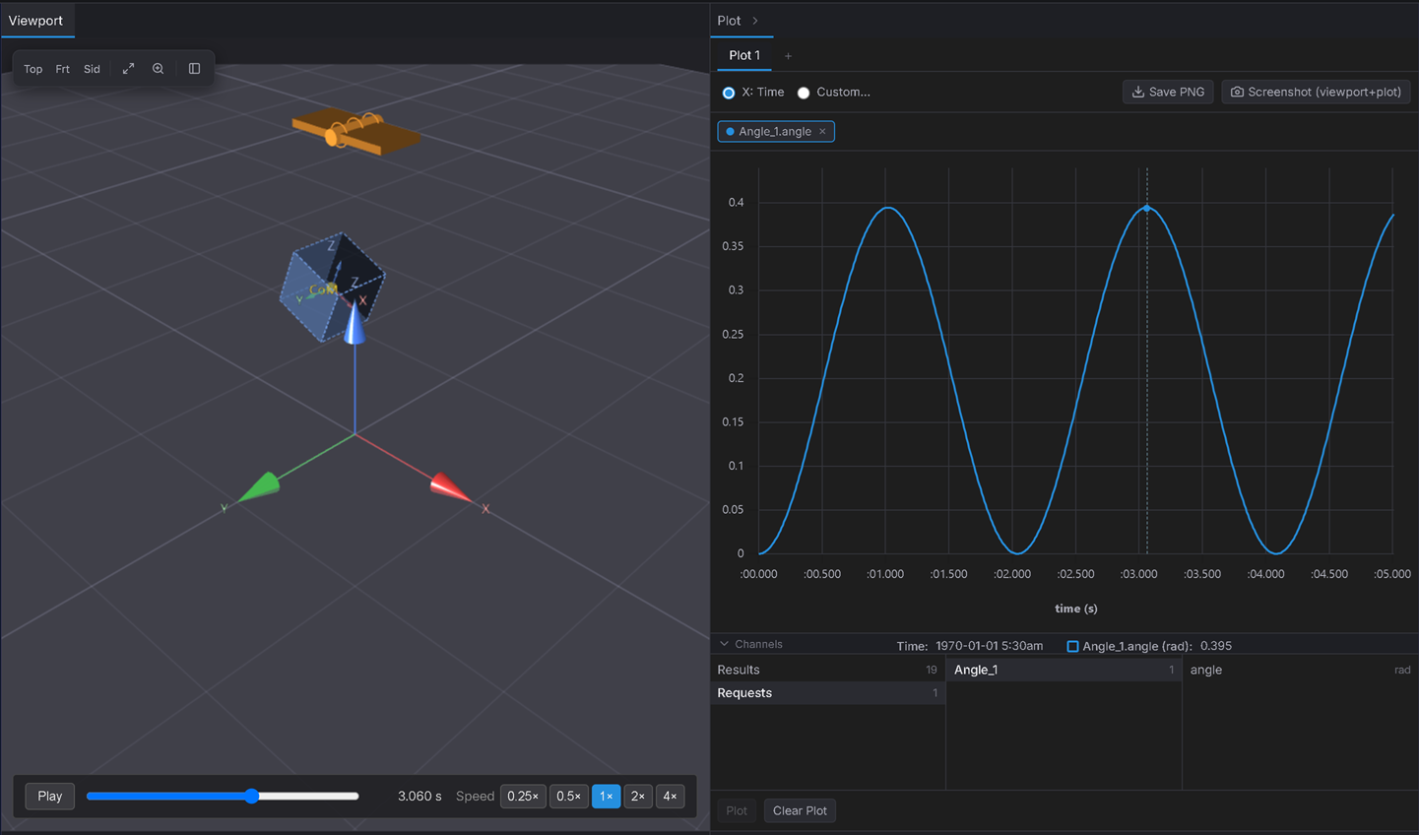Select the Custom... radio option
The image size is (1419, 835).
804,93
